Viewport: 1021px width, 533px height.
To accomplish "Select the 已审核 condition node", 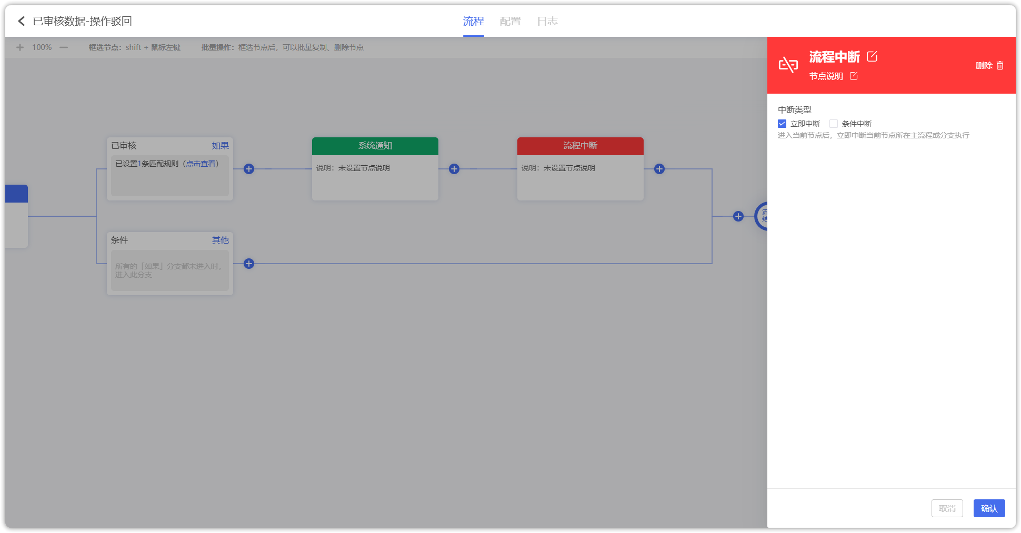I will (170, 168).
